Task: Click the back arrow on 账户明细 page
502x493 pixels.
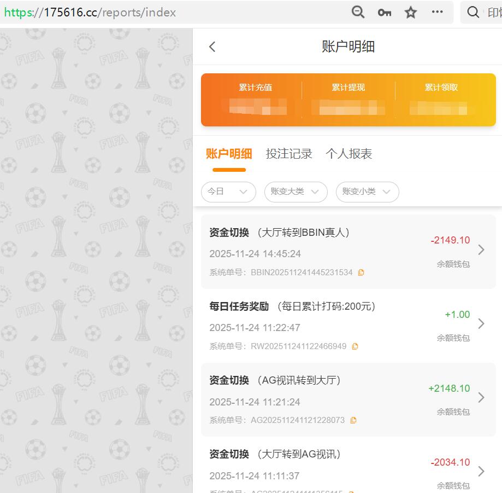Action: point(212,47)
